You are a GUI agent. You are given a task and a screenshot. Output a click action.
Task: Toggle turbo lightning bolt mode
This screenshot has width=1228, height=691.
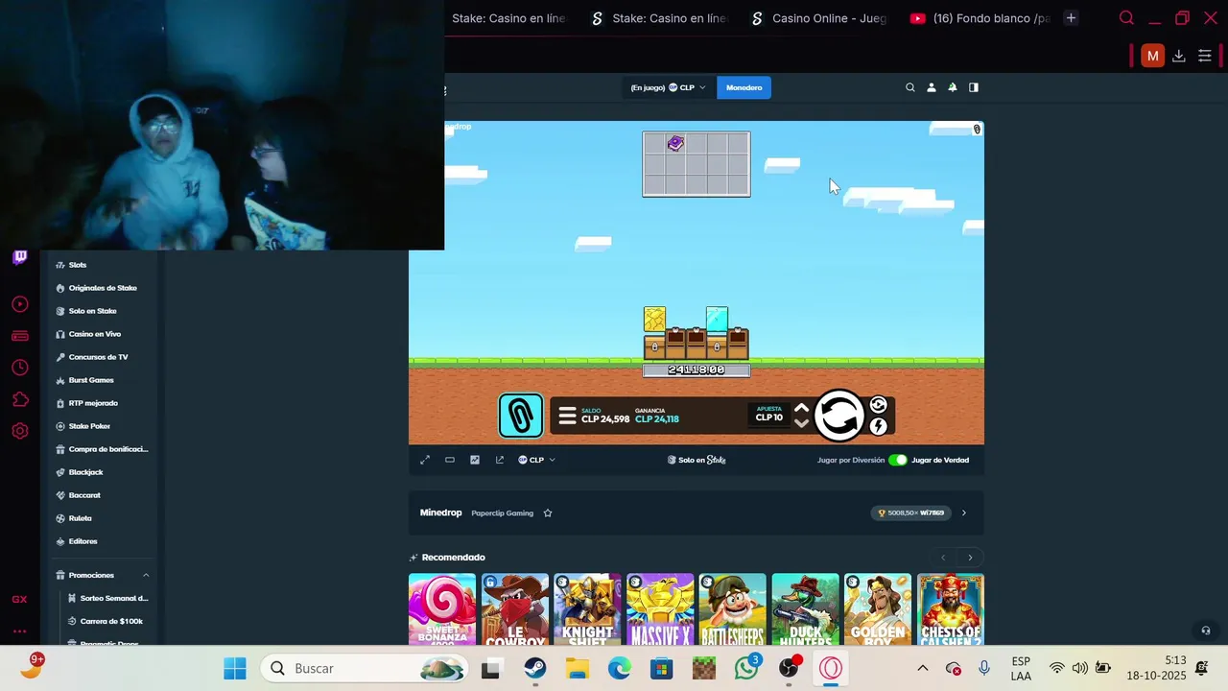click(x=878, y=426)
